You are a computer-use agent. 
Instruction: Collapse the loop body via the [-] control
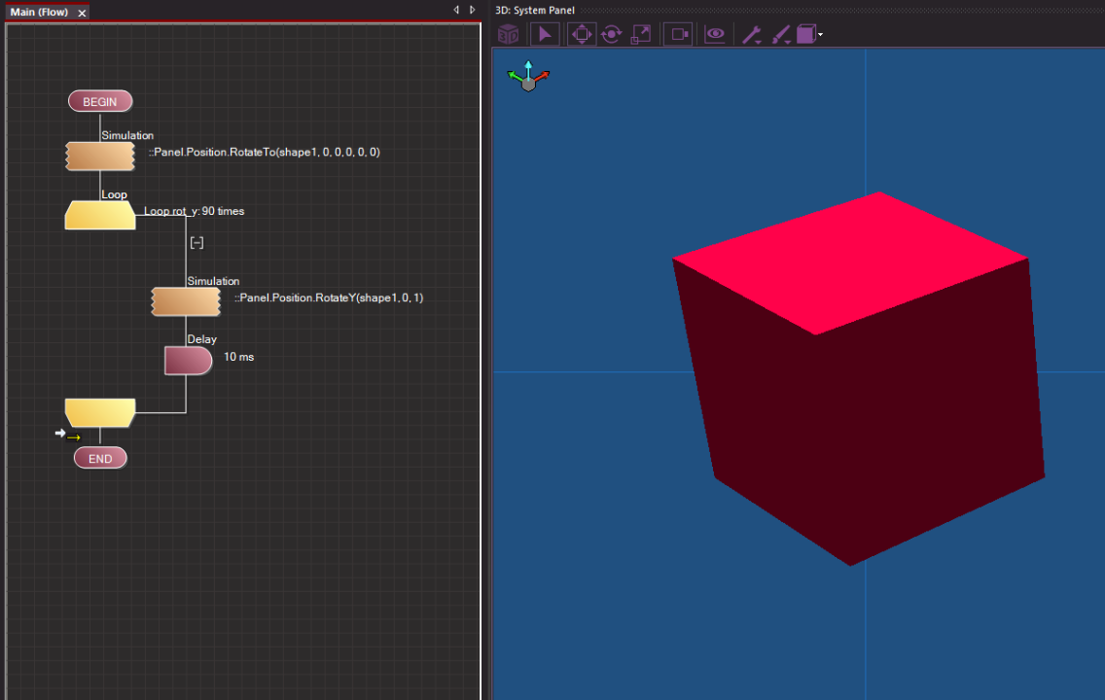coord(196,242)
